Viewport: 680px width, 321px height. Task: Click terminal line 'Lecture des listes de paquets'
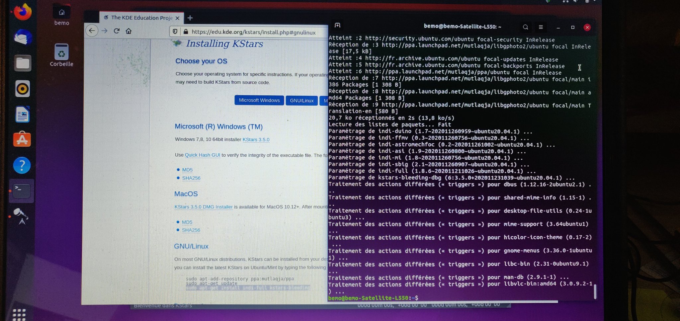(390, 124)
